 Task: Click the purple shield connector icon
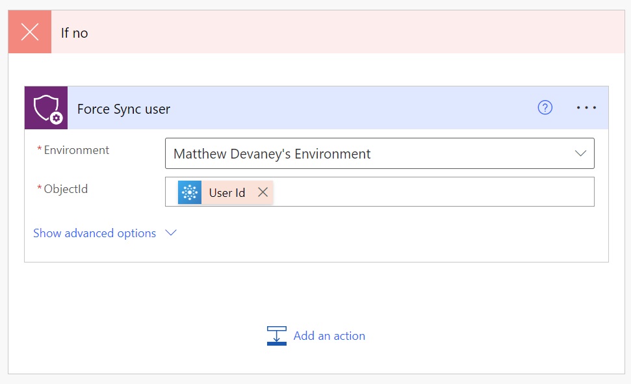(x=46, y=108)
